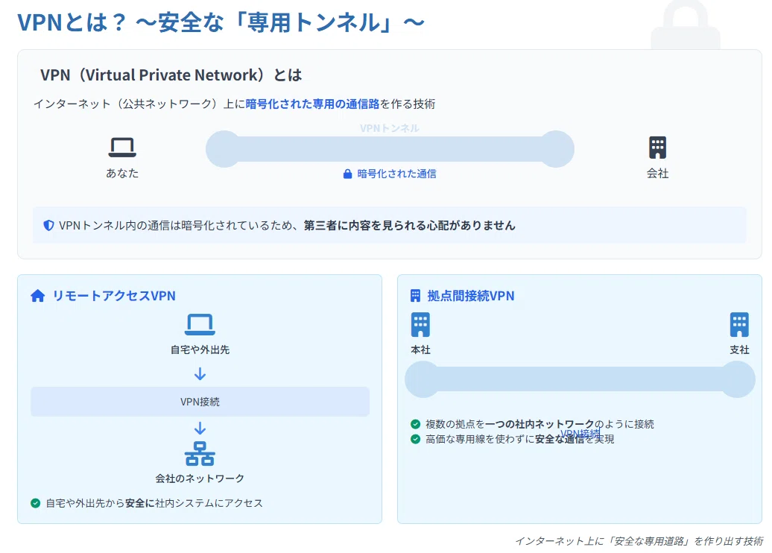Screen dimensions: 772x553
Task: Click the heading リモートアクセスVPN
Action: click(114, 295)
